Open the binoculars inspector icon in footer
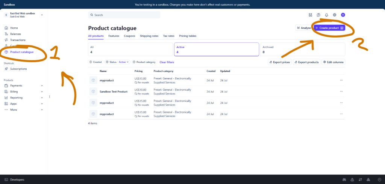The height and width of the screenshot is (184, 385). click(344, 179)
